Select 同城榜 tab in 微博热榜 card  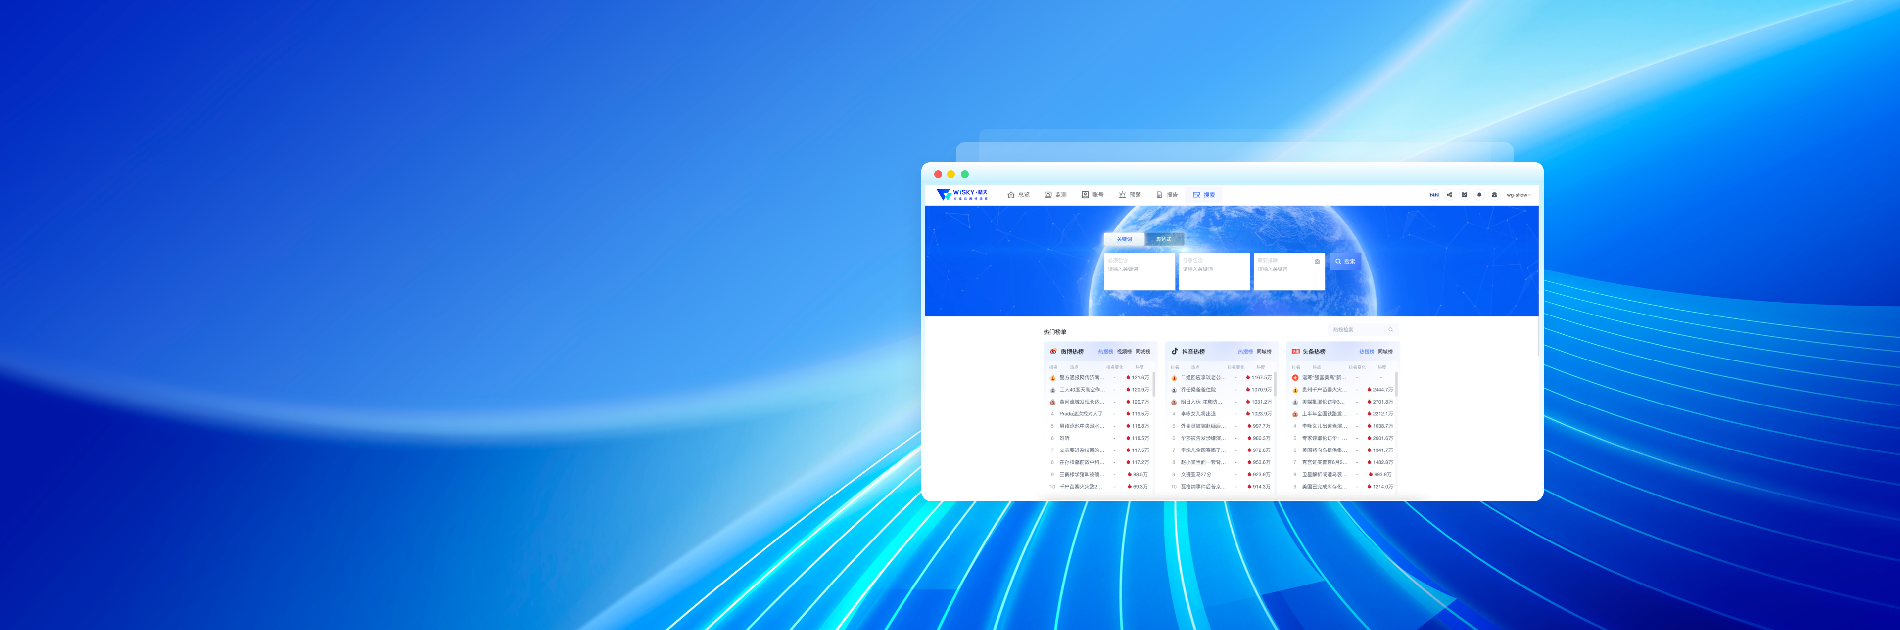click(1142, 352)
